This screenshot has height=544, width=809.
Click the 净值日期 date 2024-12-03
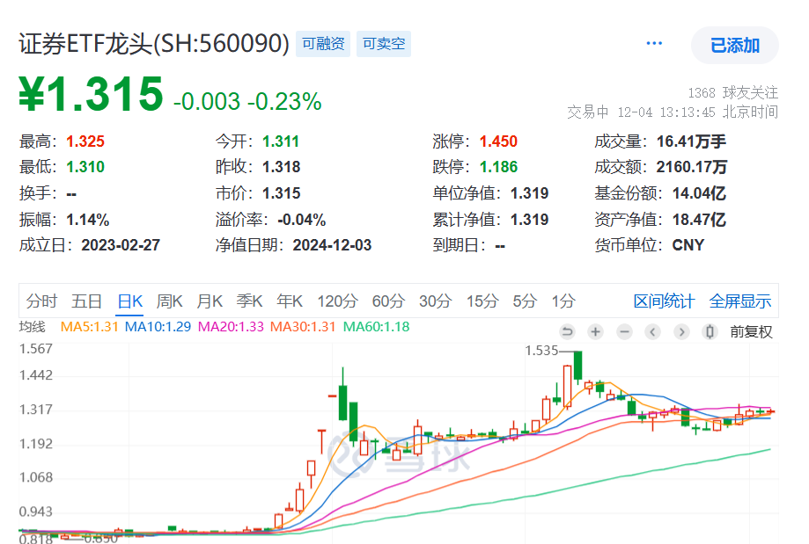(332, 245)
